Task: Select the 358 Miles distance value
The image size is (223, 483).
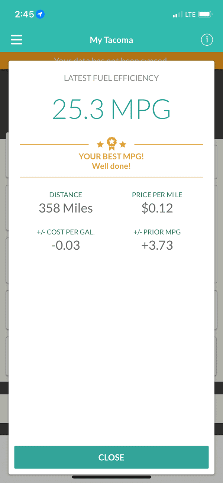Action: pyautogui.click(x=66, y=208)
